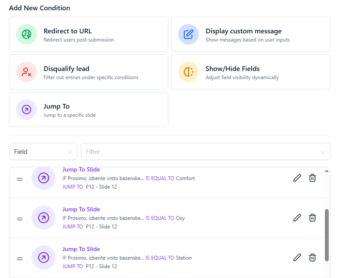The width and height of the screenshot is (339, 278).
Task: Add a Redirect to URL condition
Action: 88,34
